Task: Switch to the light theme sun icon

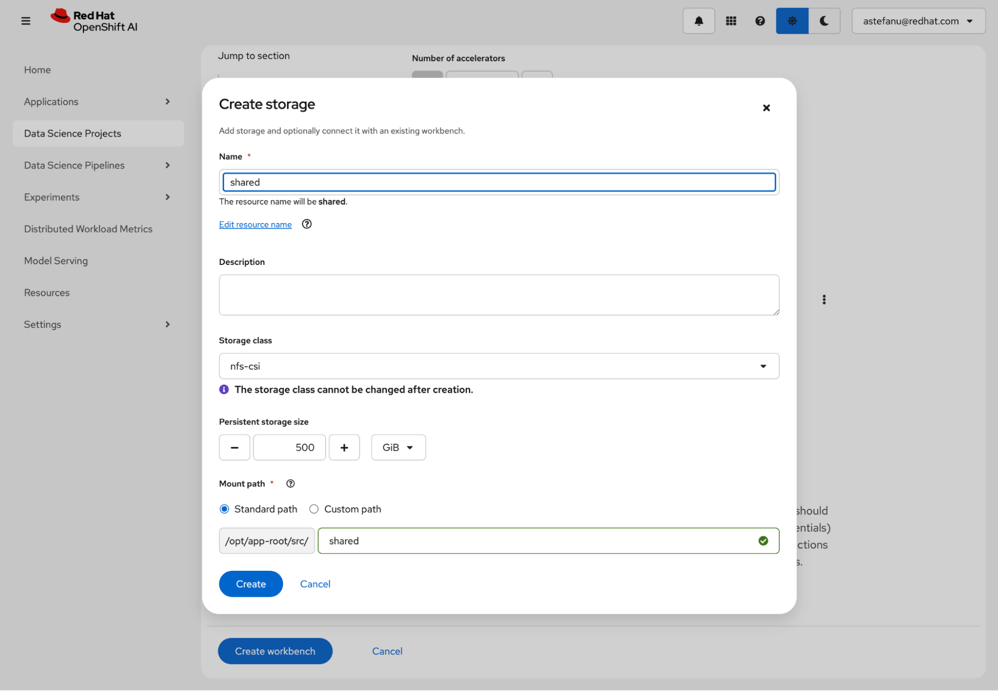Action: (792, 21)
